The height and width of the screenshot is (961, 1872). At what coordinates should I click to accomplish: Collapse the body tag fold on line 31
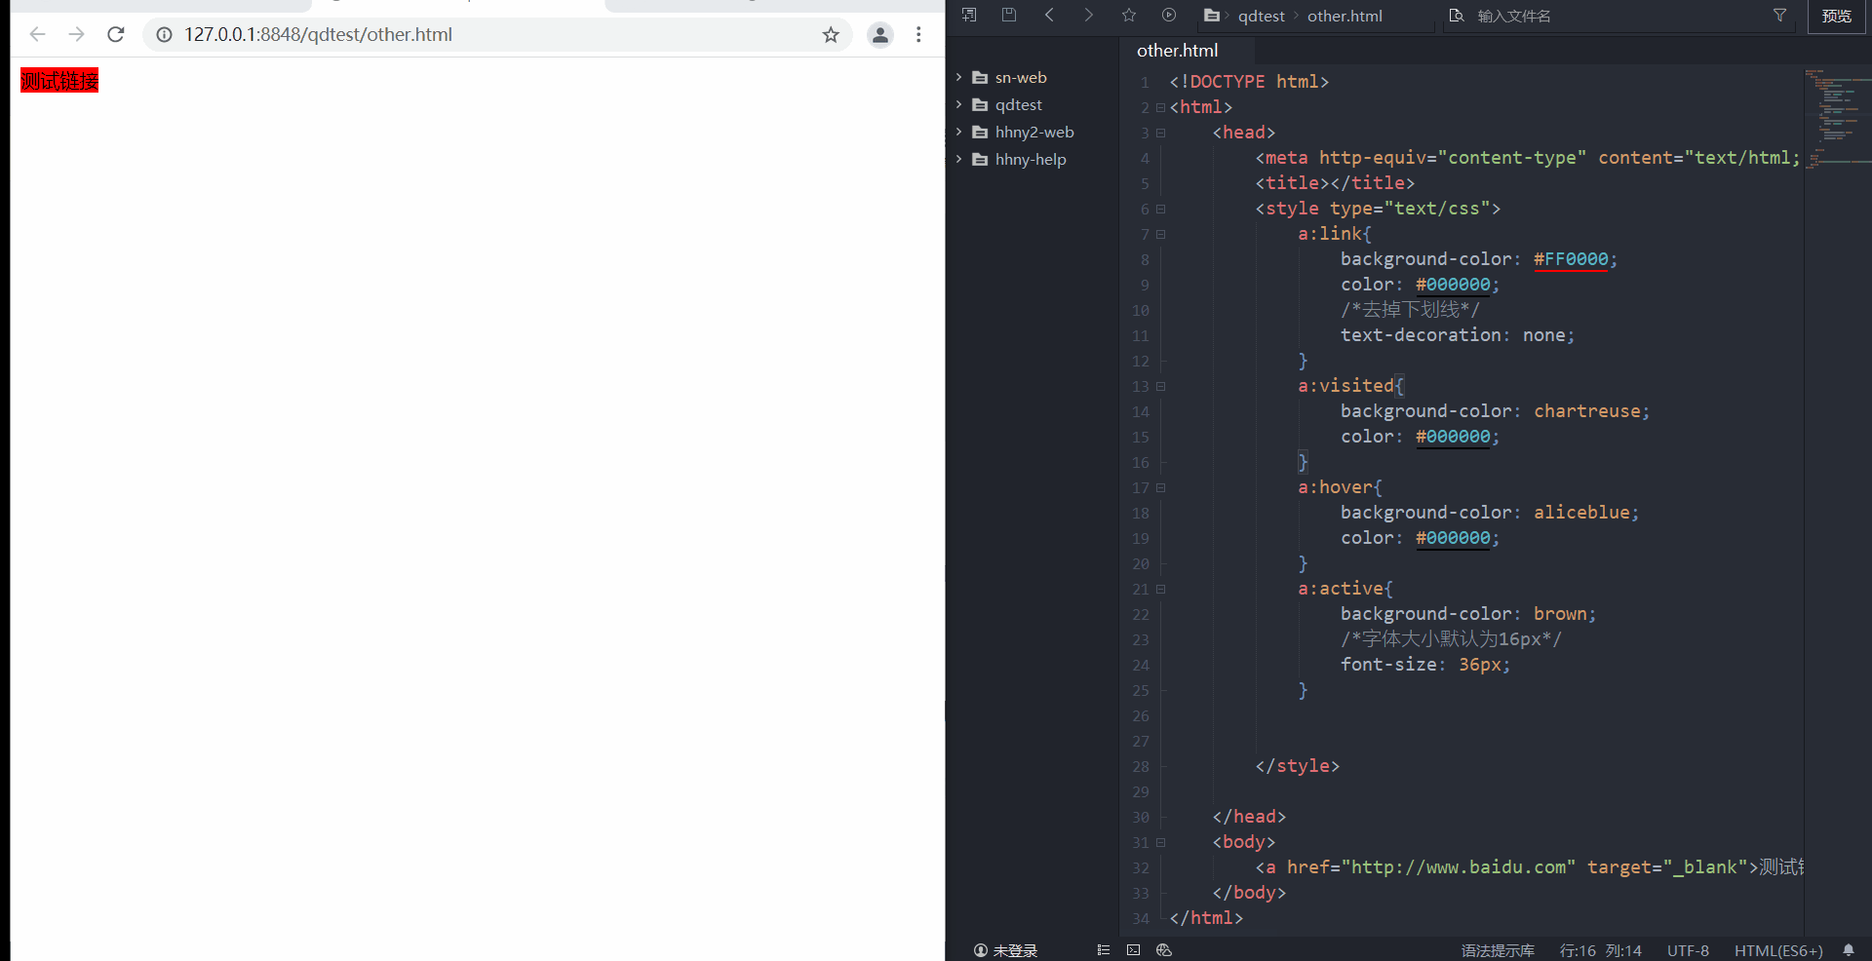pyautogui.click(x=1160, y=842)
